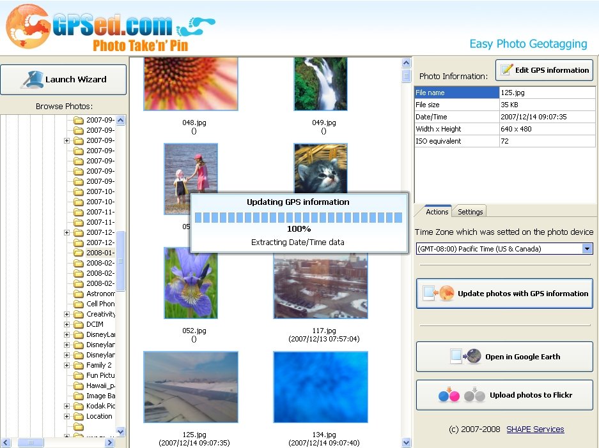The height and width of the screenshot is (448, 599).
Task: Select the 048.jpg sunflower thumbnail
Action: pos(191,84)
